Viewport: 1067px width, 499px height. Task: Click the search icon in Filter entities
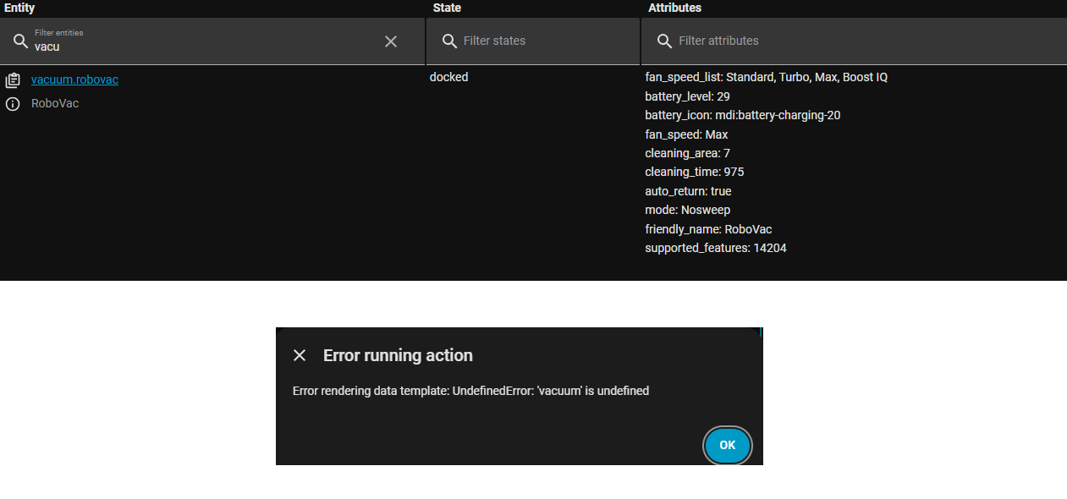(x=20, y=41)
